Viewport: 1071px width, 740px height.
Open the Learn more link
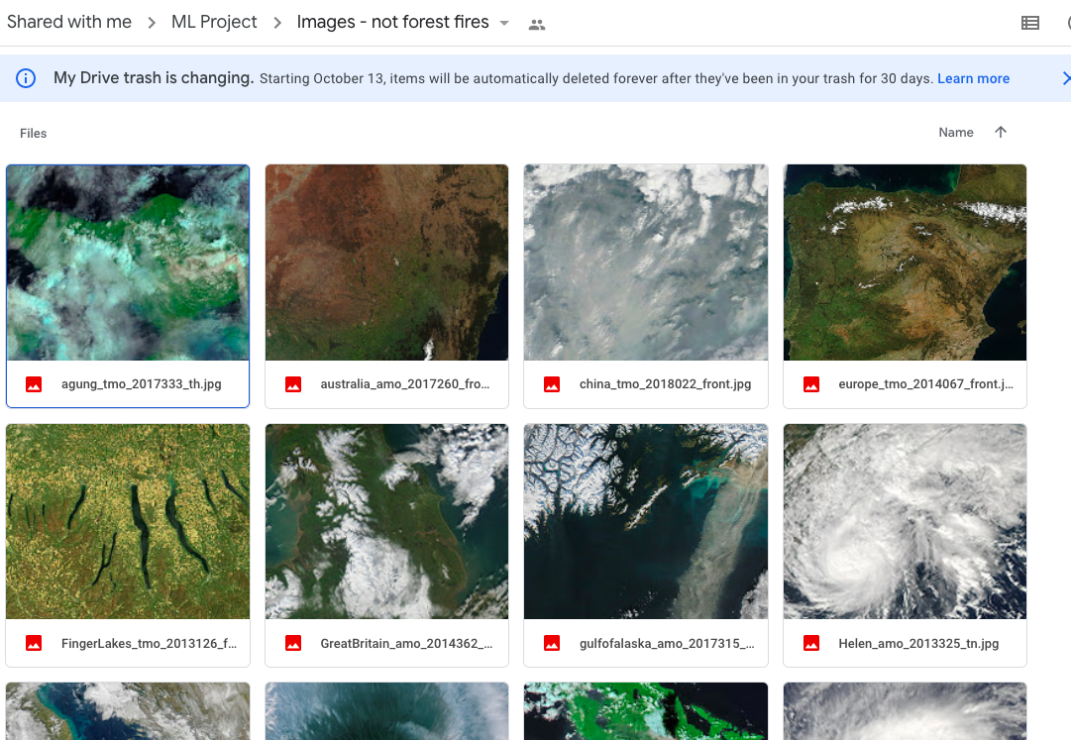[973, 78]
